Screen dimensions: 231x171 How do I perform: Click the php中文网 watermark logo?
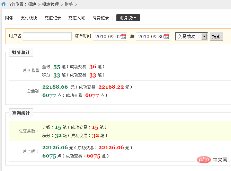tap(212, 160)
